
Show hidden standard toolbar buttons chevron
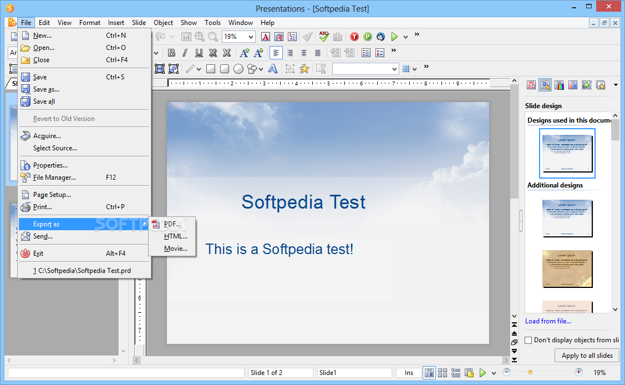pyautogui.click(x=417, y=34)
